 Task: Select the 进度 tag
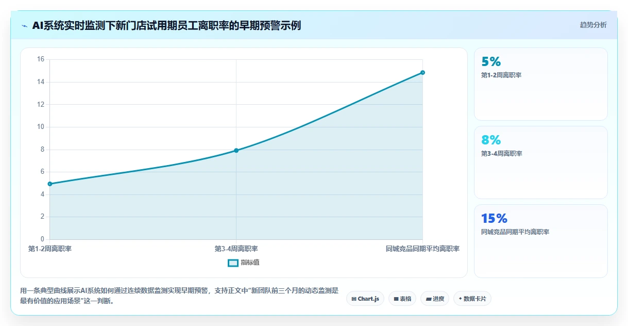(435, 299)
